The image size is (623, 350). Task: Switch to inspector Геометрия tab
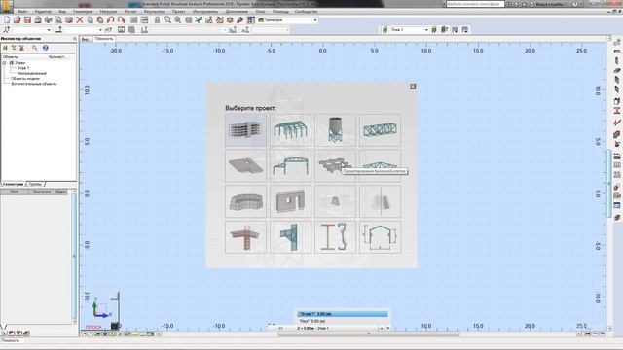13,184
